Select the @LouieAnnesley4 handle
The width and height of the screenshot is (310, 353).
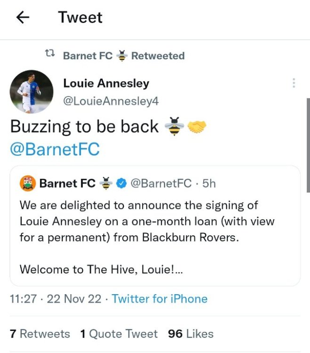[108, 101]
